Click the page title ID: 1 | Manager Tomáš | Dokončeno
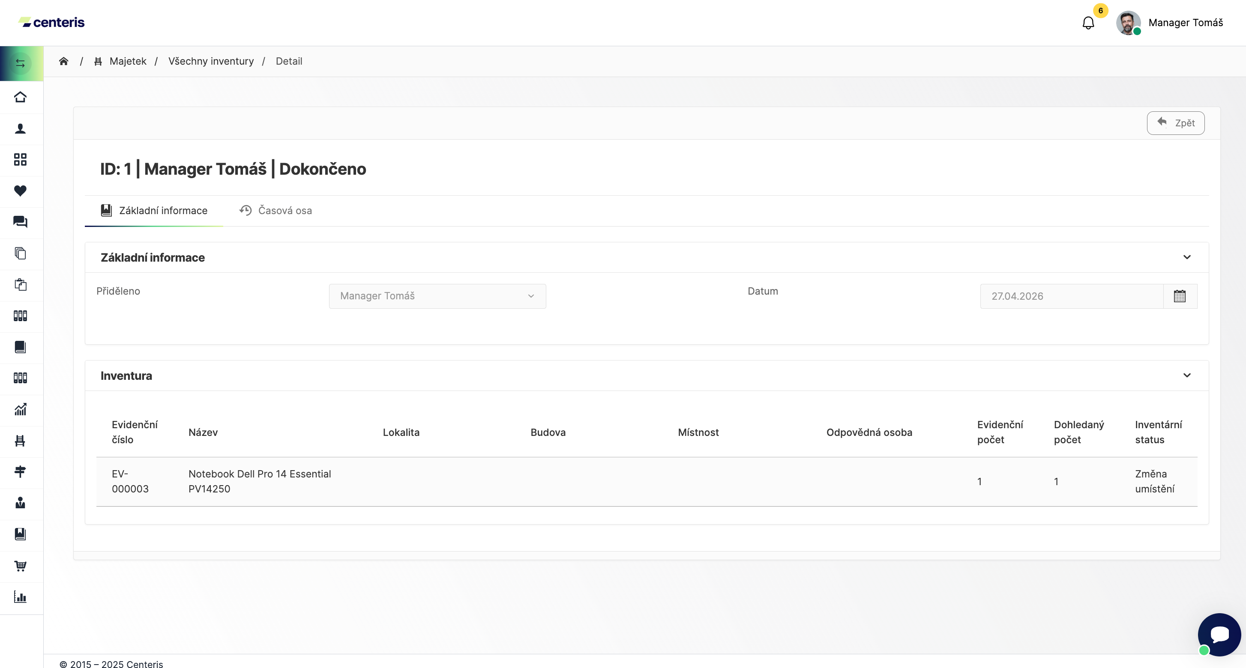This screenshot has width=1246, height=668. [x=233, y=169]
